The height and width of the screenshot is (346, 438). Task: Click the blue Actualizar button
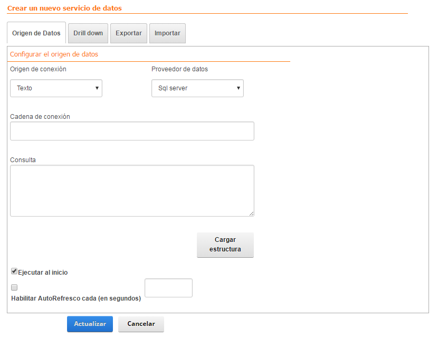(90, 324)
